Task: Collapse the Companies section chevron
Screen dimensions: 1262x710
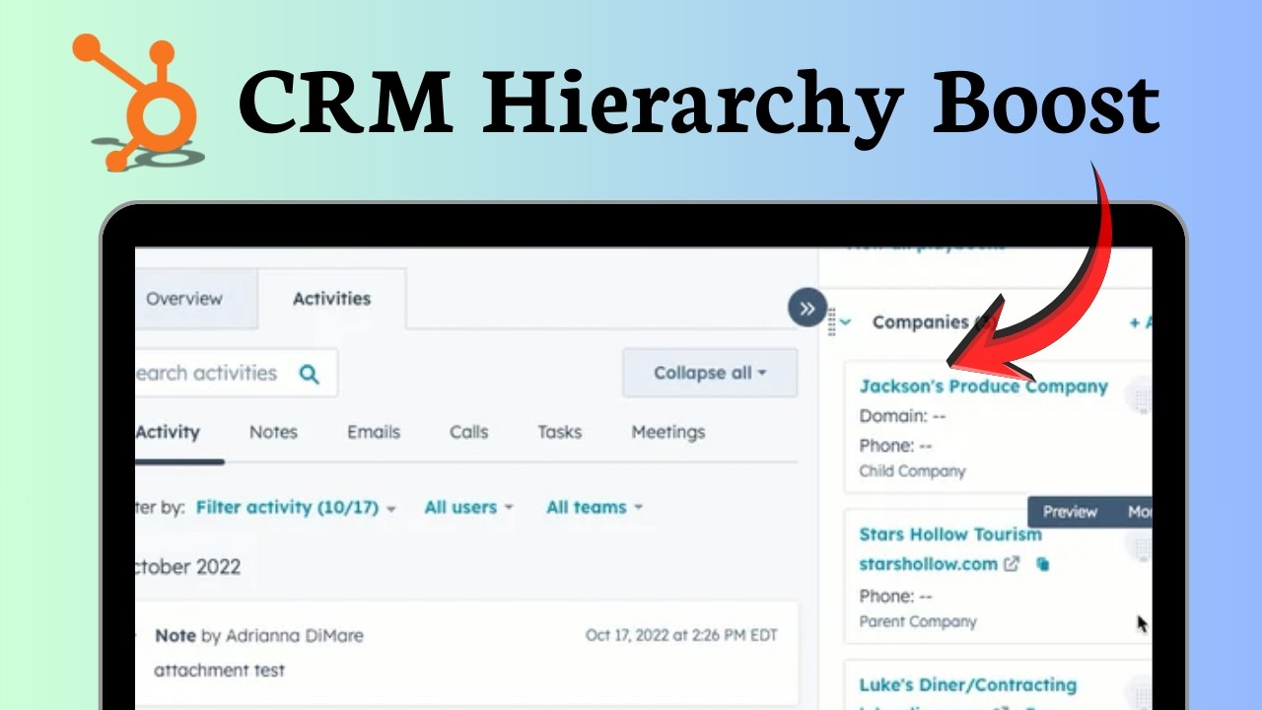Action: point(847,321)
